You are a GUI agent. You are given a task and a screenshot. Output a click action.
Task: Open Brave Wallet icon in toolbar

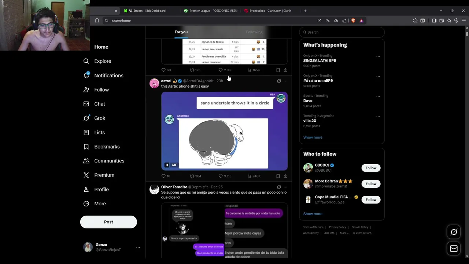(x=442, y=21)
